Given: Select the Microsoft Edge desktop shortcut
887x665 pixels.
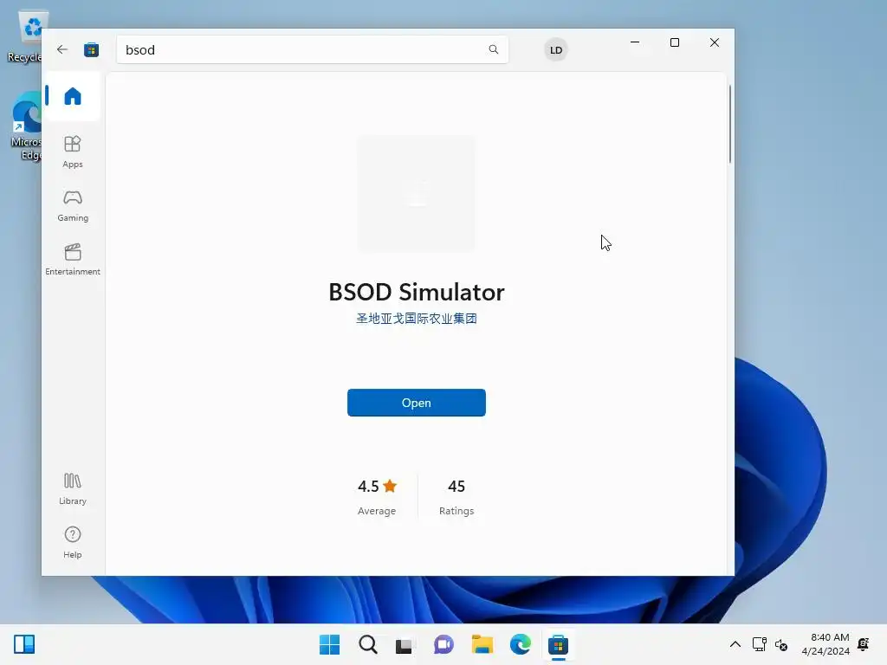Looking at the screenshot, I should [x=26, y=126].
